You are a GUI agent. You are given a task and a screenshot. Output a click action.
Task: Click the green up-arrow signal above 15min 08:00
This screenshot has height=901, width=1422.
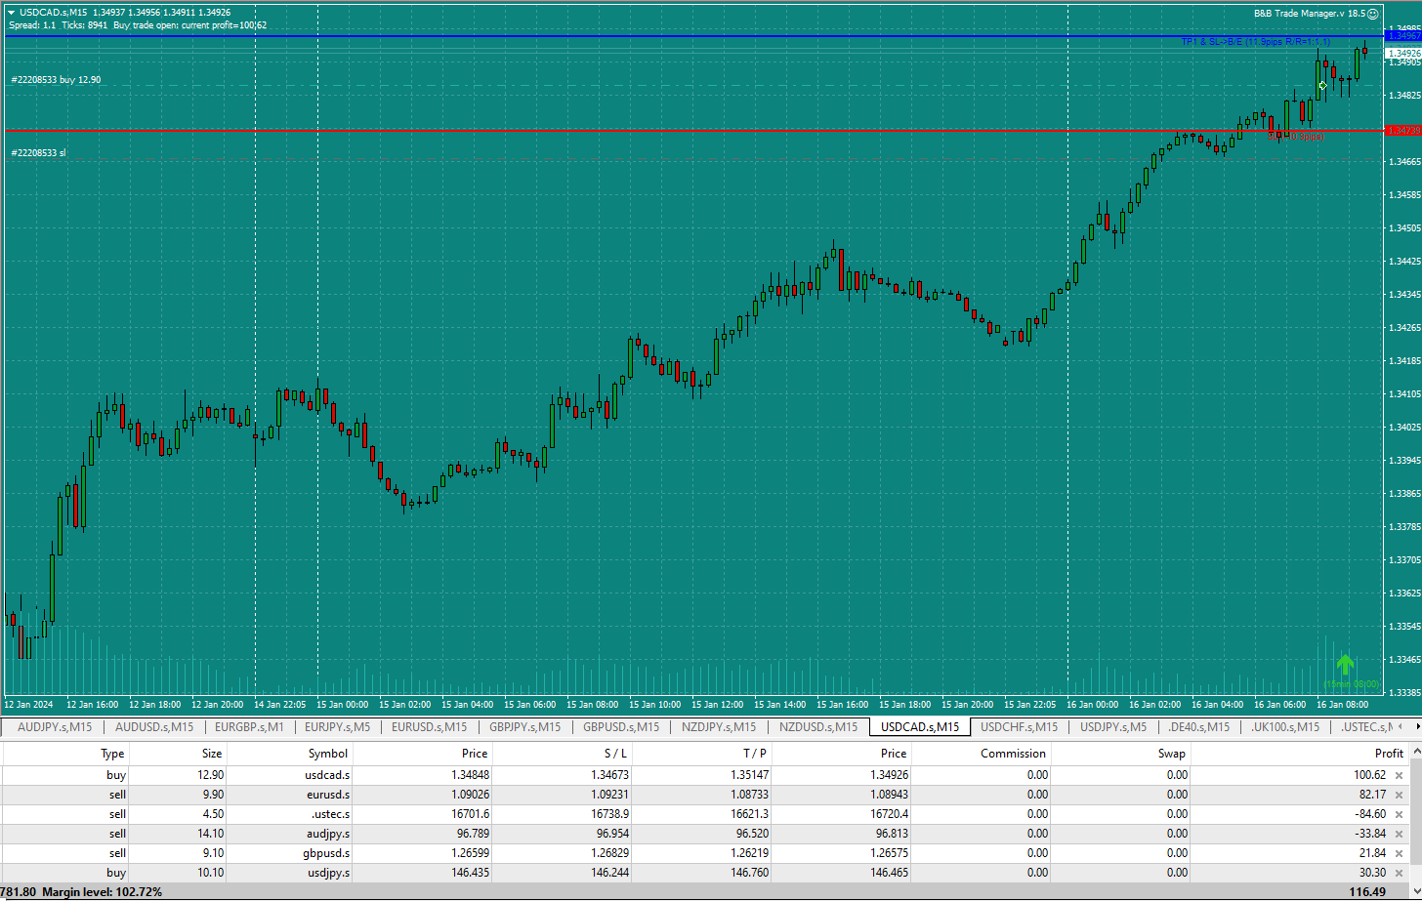pyautogui.click(x=1345, y=665)
